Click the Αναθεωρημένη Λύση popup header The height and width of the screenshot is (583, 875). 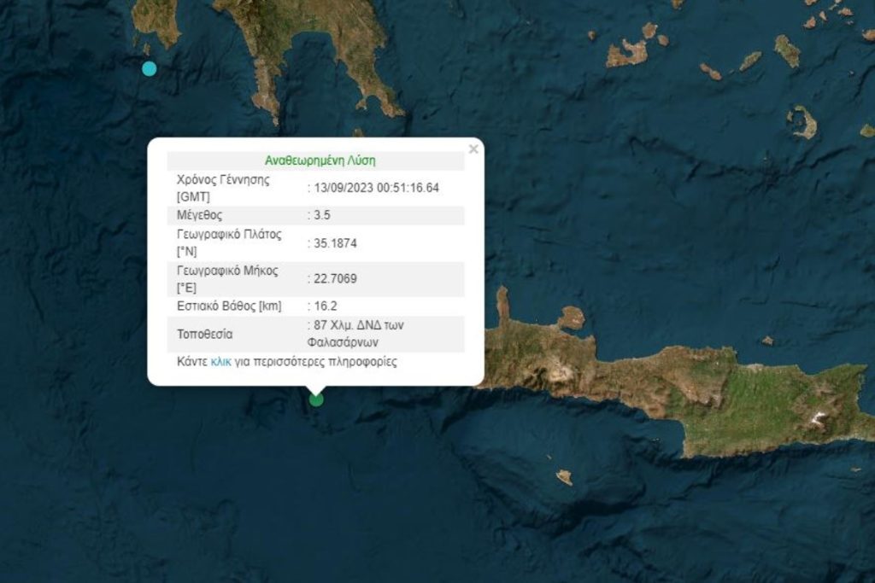coord(320,160)
